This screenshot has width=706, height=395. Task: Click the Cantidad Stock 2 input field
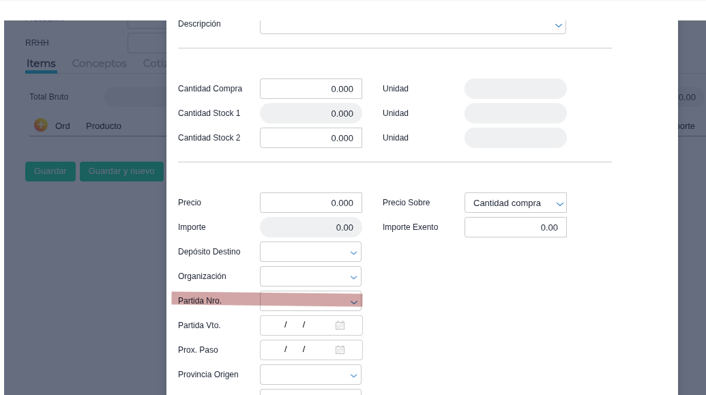(310, 138)
